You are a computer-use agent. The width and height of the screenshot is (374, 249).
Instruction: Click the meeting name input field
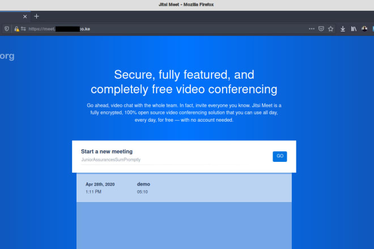click(160, 160)
